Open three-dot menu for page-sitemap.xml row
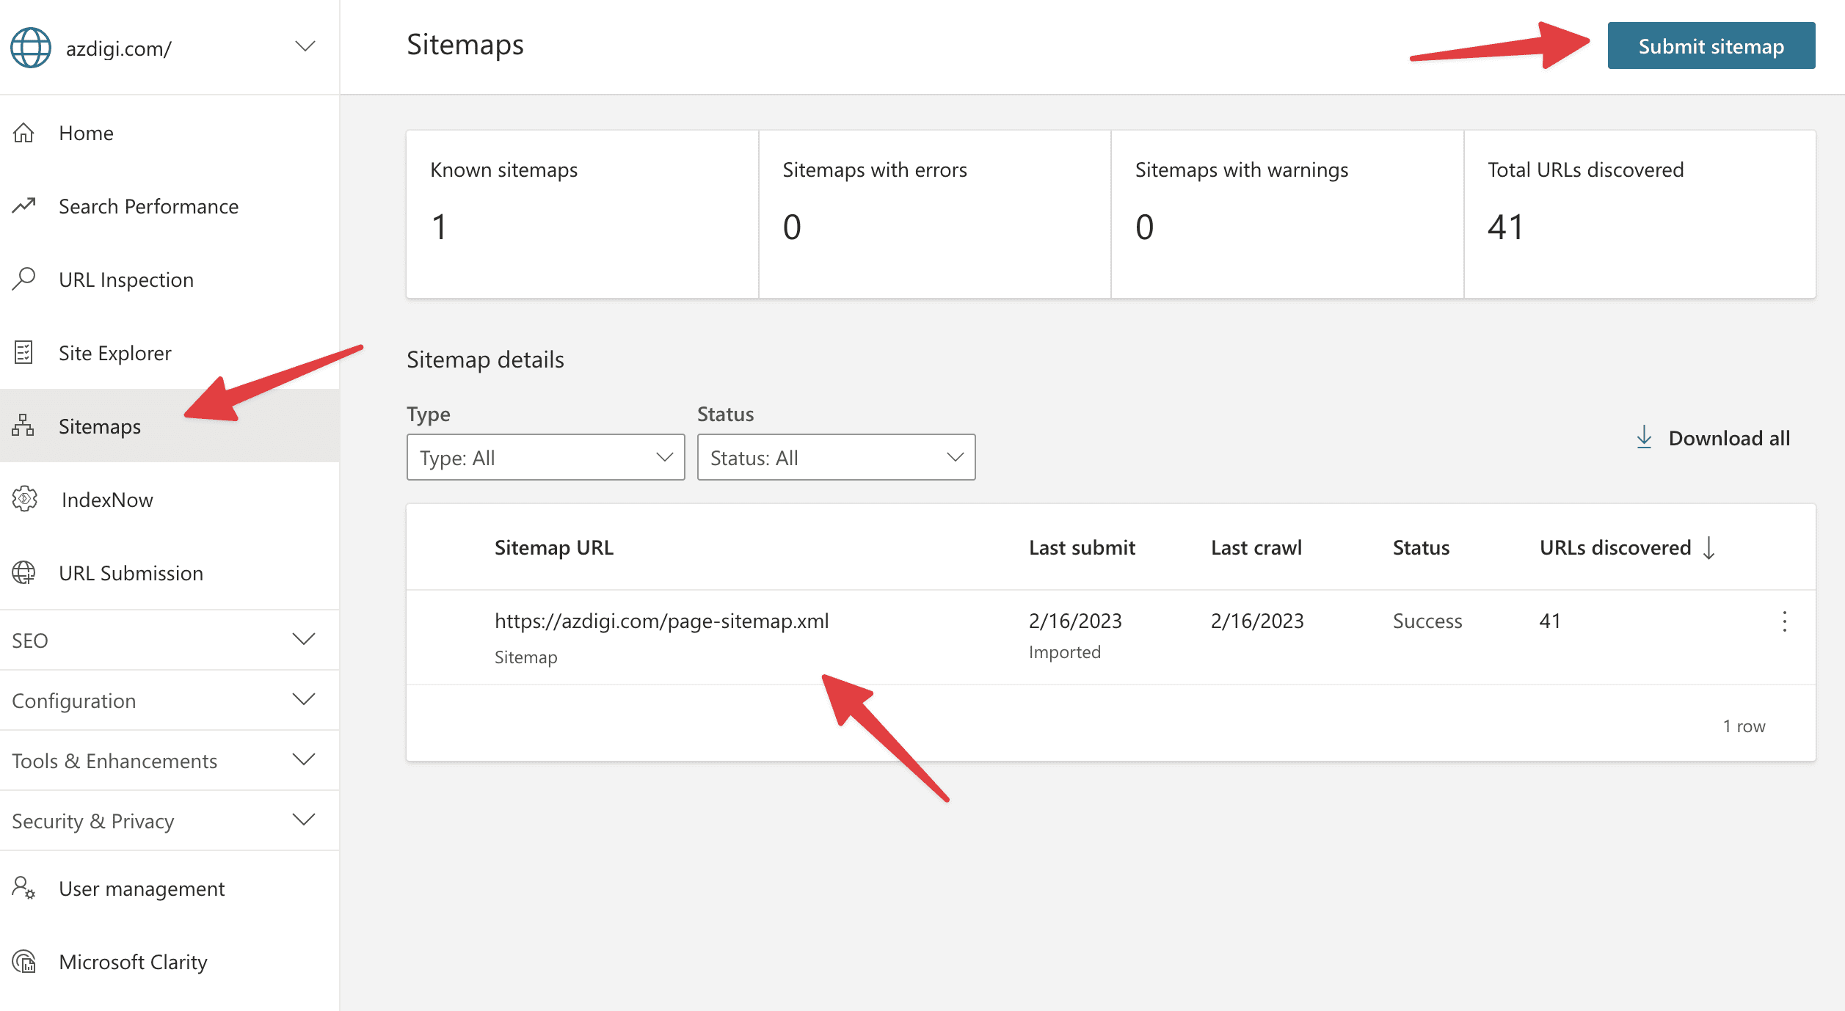Screen dimensions: 1845x1011 coord(1784,621)
